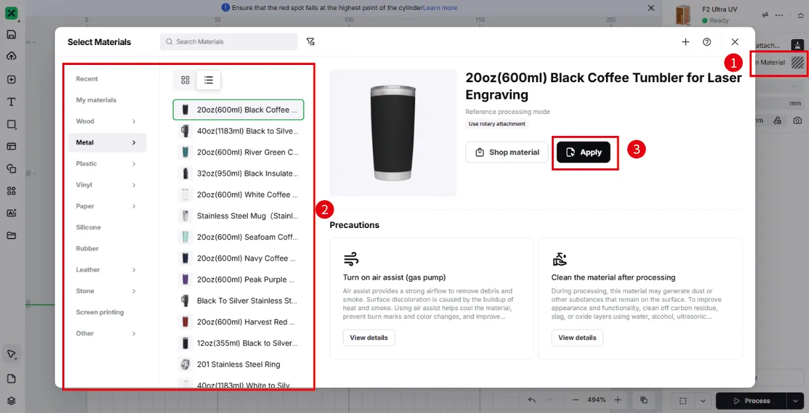
Task: Open the apps grid icon in left sidebar
Action: pyautogui.click(x=11, y=191)
